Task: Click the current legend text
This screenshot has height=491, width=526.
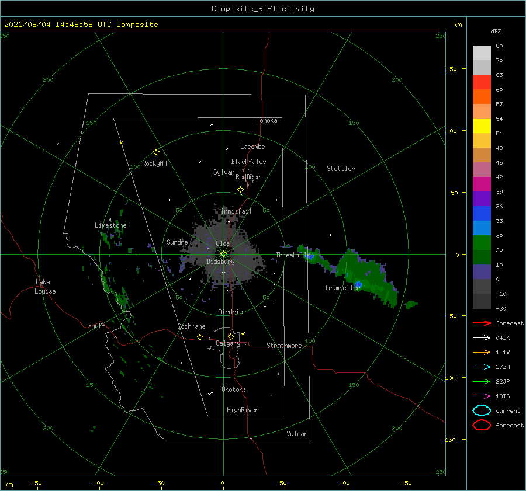Action: pos(508,410)
